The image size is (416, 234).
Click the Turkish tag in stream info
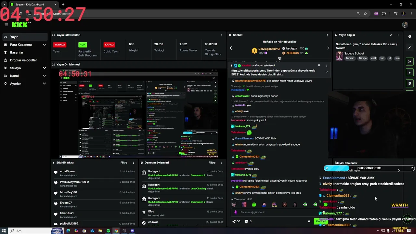(x=350, y=58)
